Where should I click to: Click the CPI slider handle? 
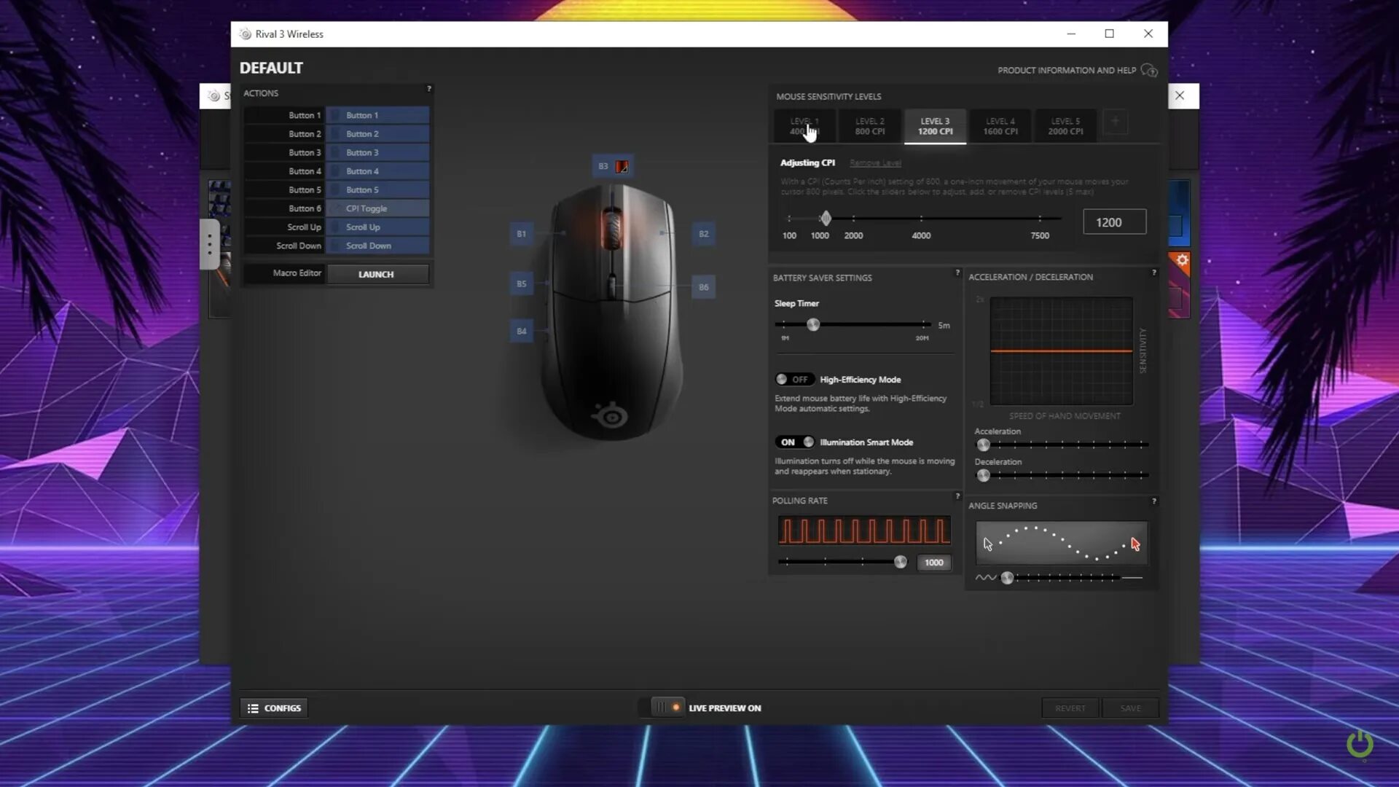pos(826,218)
